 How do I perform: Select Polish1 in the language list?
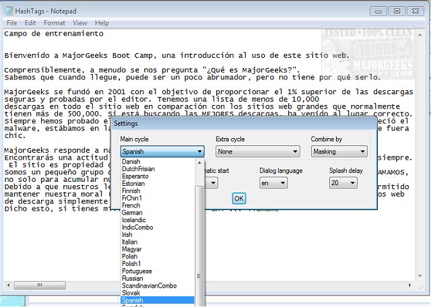(158, 264)
